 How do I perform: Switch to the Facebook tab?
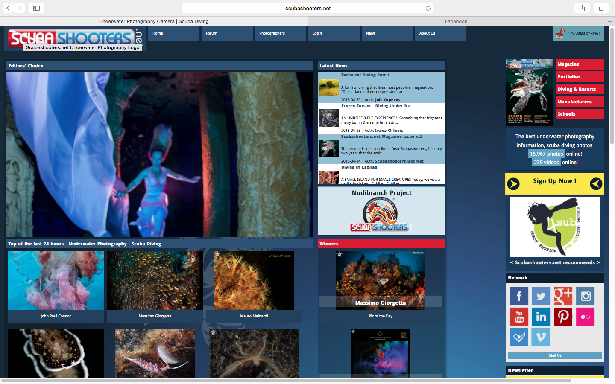456,21
